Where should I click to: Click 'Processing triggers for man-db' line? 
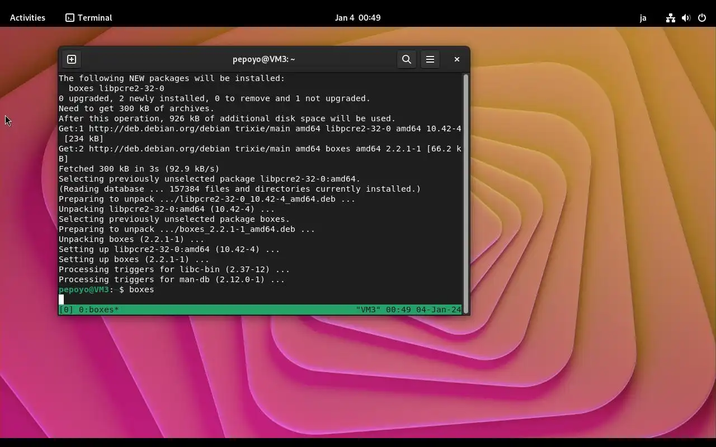pos(172,279)
